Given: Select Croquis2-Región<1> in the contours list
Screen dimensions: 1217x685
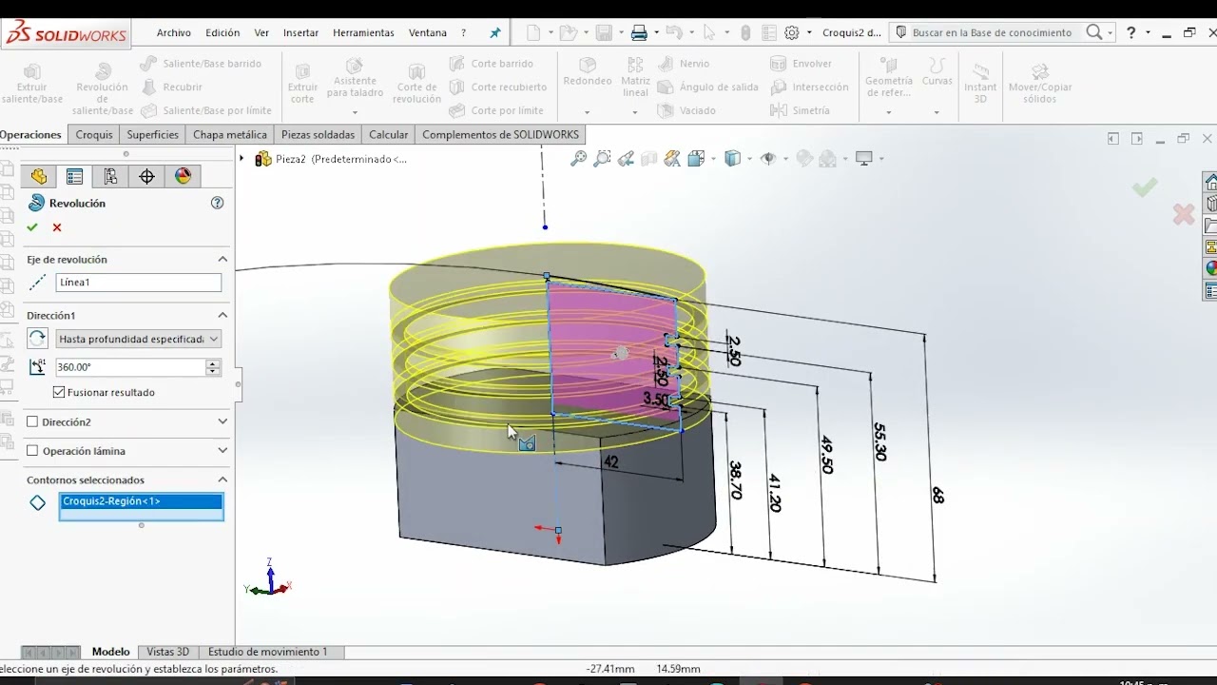Looking at the screenshot, I should click(141, 501).
